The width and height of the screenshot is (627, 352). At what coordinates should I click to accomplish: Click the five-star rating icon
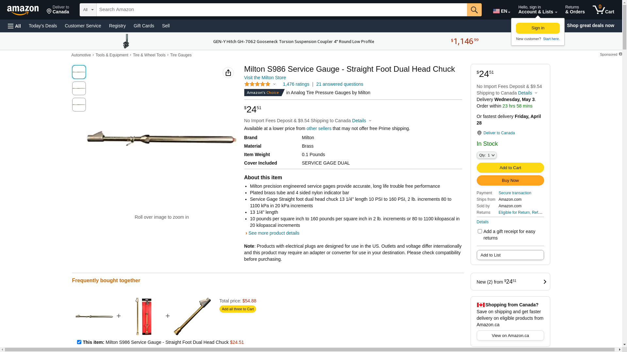pos(257,84)
